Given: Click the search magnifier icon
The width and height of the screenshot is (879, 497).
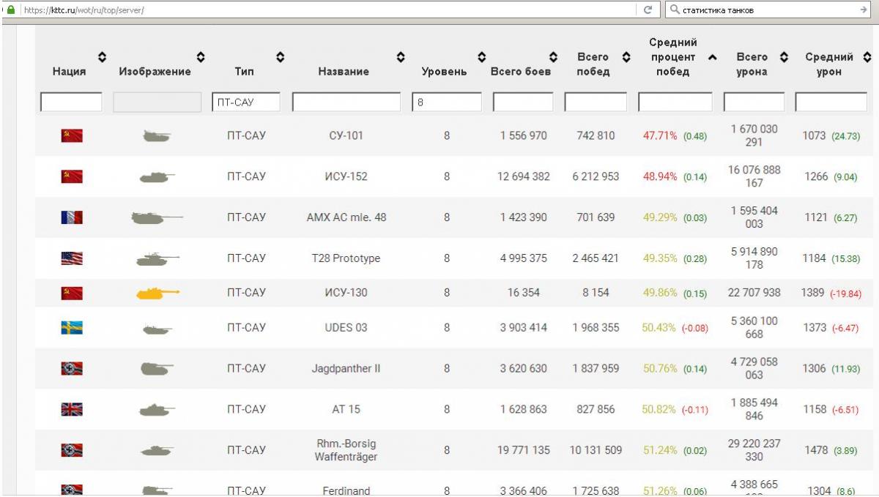Looking at the screenshot, I should (674, 10).
